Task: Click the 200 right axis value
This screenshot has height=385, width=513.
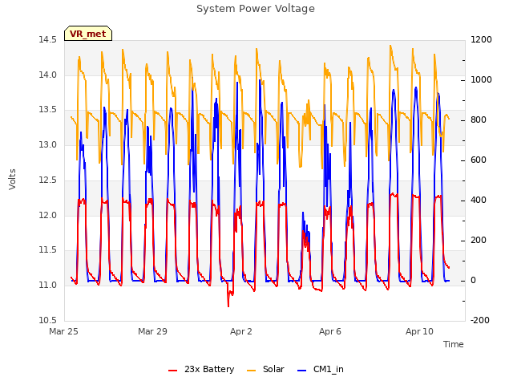Action: click(479, 241)
